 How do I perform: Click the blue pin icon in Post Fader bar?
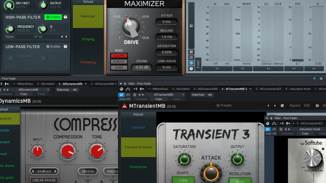pos(314,78)
